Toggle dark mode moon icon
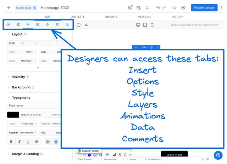Screen dimensions: 227x164 point(87,25)
